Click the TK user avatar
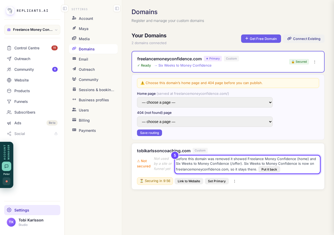Screen dimensions: 334x235 (11, 222)
